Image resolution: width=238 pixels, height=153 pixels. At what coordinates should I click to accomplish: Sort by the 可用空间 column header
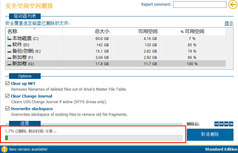tap(135, 31)
